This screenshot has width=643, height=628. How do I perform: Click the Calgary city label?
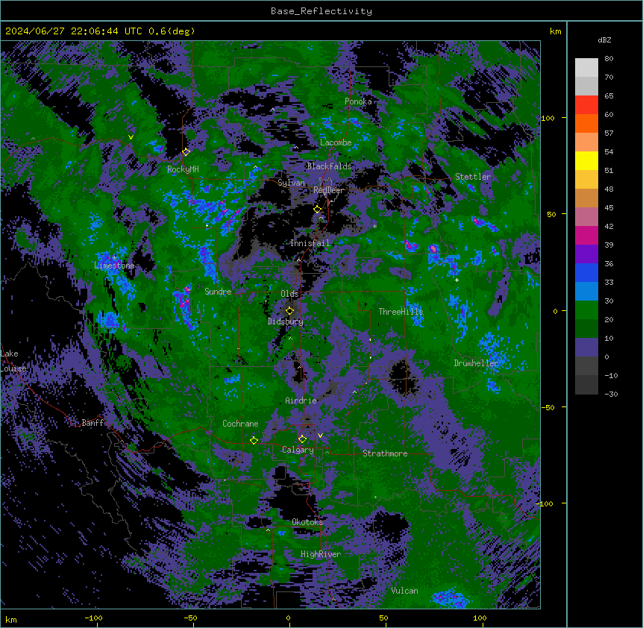298,450
